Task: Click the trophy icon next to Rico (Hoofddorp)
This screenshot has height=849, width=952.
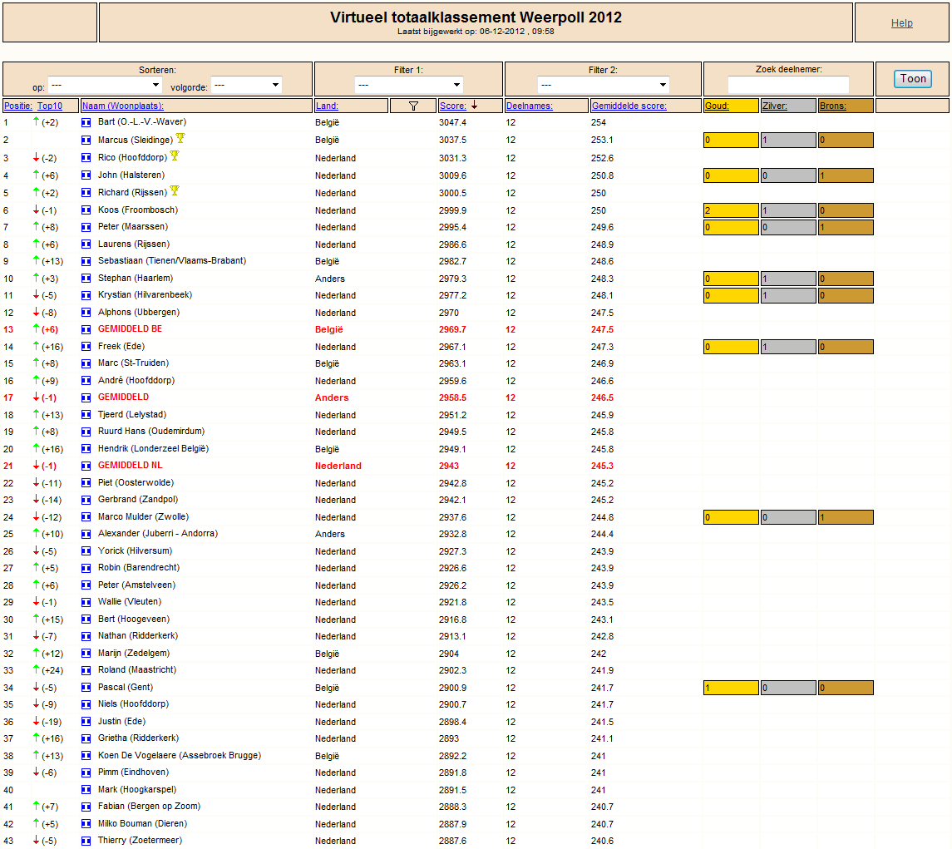Action: click(175, 155)
